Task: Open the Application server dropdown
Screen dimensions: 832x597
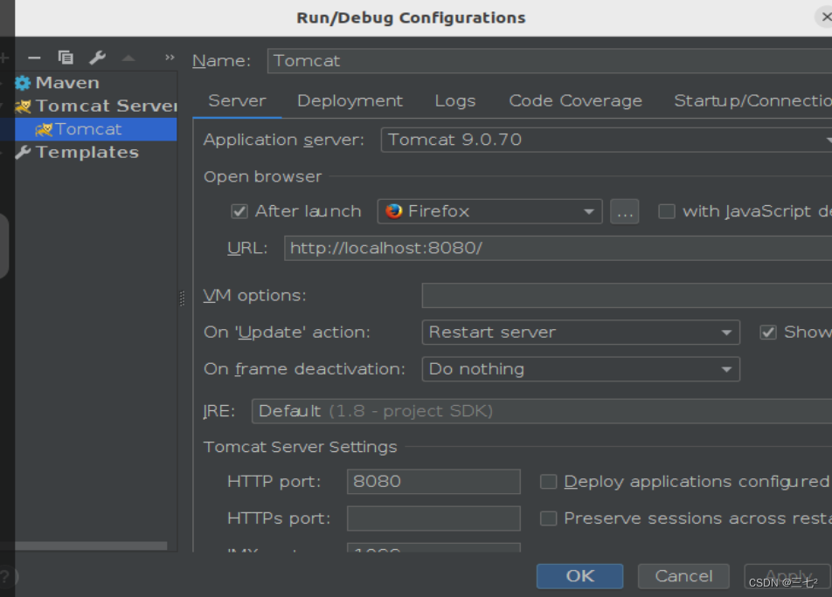Action: 607,140
